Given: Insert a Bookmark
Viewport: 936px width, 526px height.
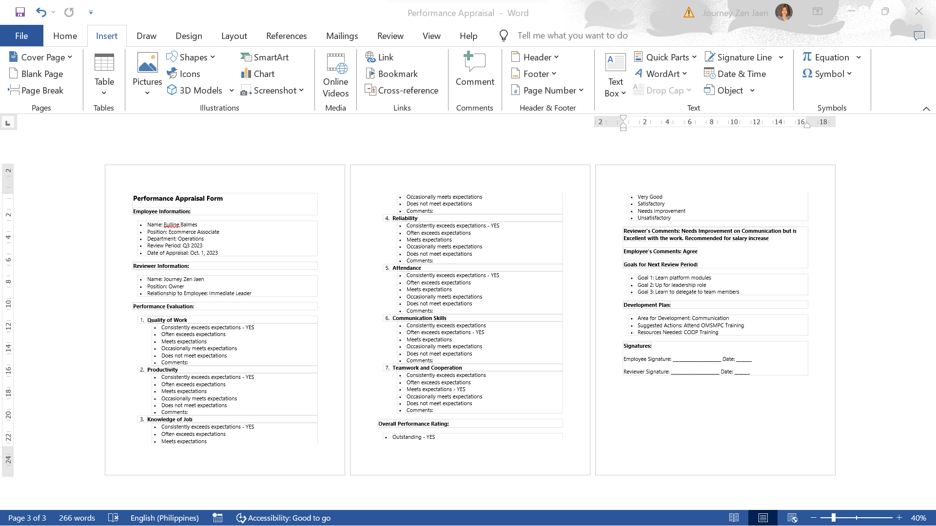Looking at the screenshot, I should click(x=391, y=74).
